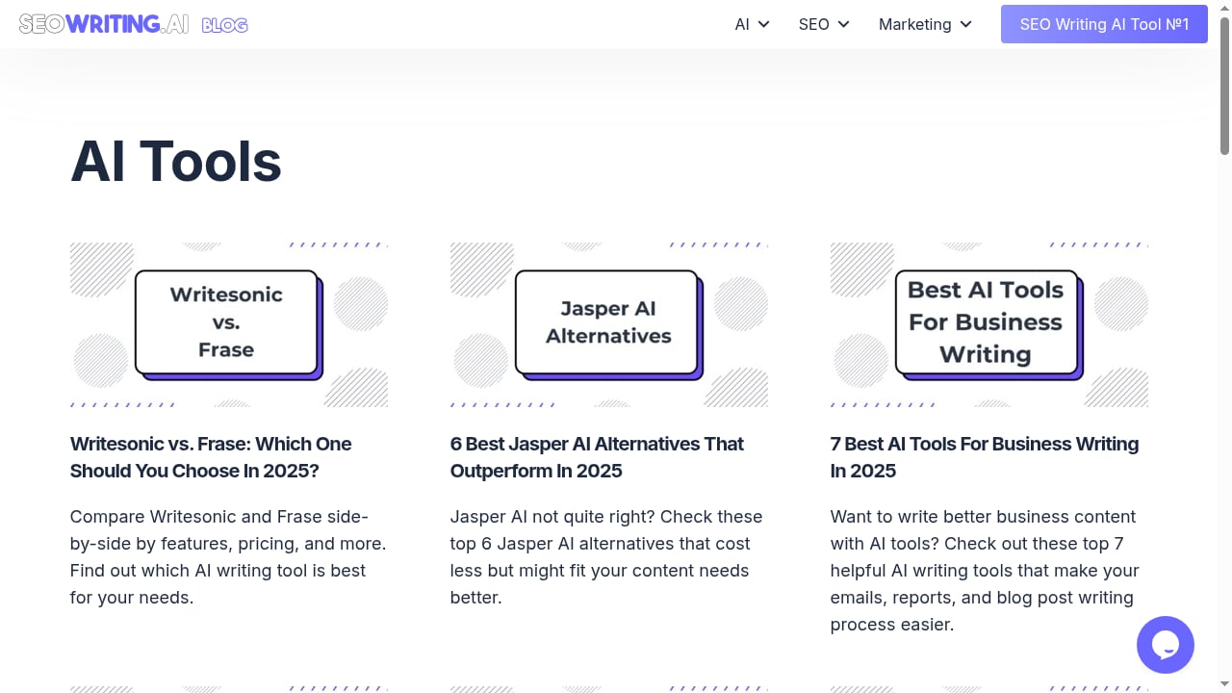Select the Writesonic vs. Frase thumbnail image

coord(229,324)
